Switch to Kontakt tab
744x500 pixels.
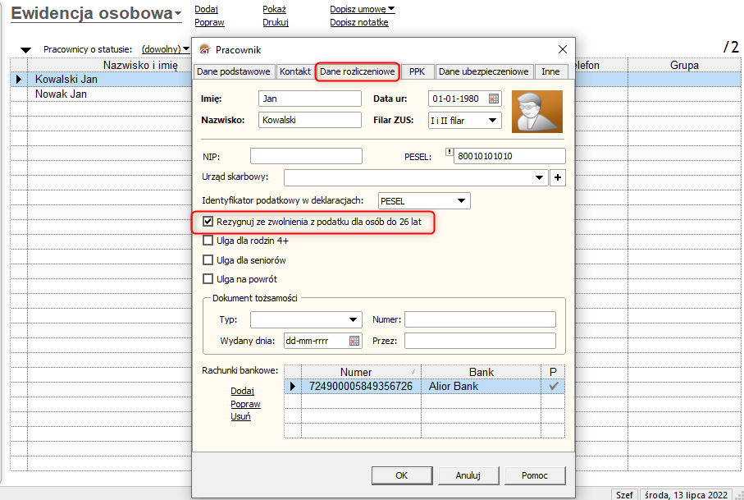[x=294, y=71]
